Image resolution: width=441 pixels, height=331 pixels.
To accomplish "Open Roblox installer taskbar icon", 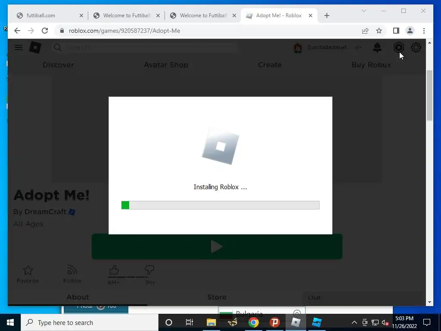I will pos(295,322).
